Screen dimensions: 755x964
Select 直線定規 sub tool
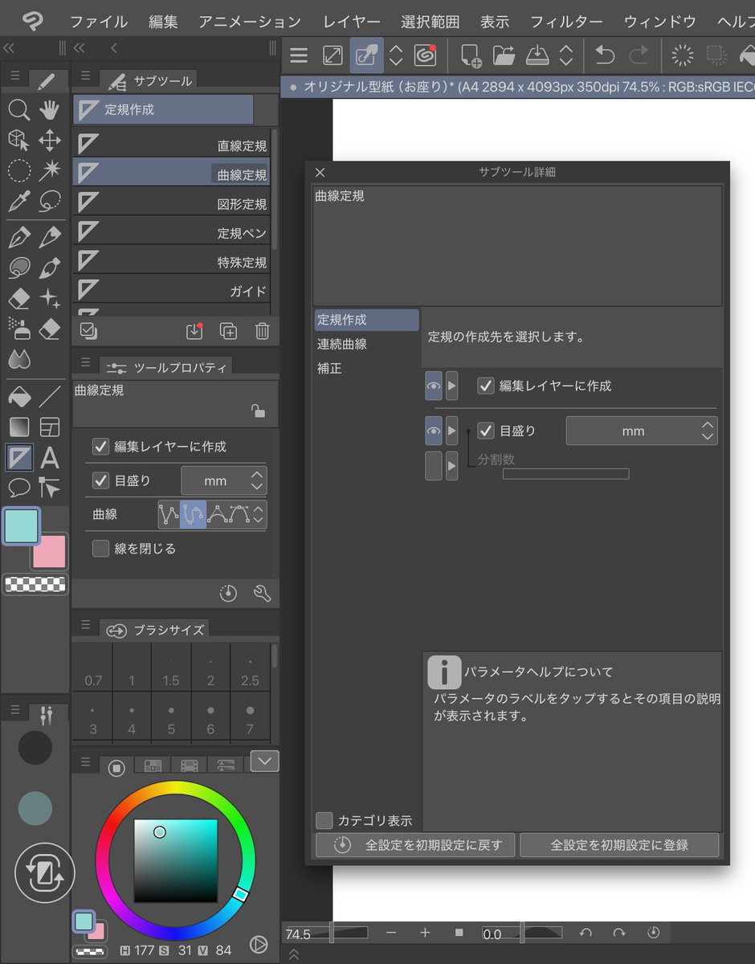pyautogui.click(x=172, y=145)
